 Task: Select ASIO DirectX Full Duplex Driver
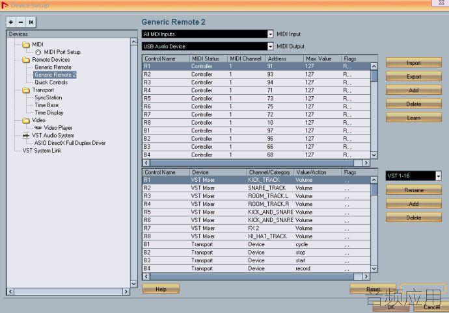tap(70, 143)
